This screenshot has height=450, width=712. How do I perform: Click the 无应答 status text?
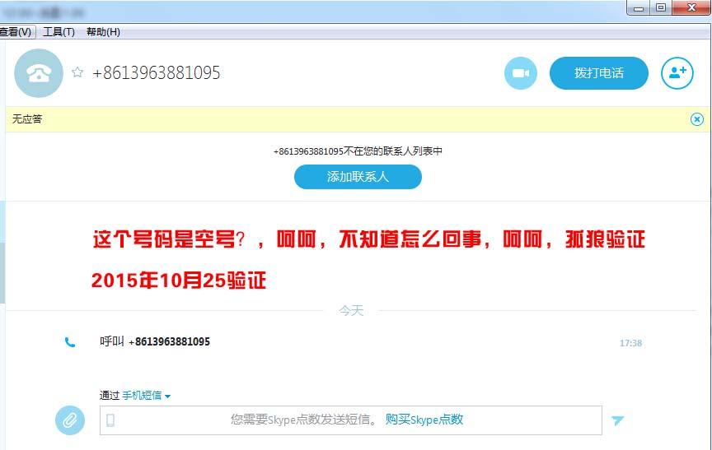pos(27,119)
